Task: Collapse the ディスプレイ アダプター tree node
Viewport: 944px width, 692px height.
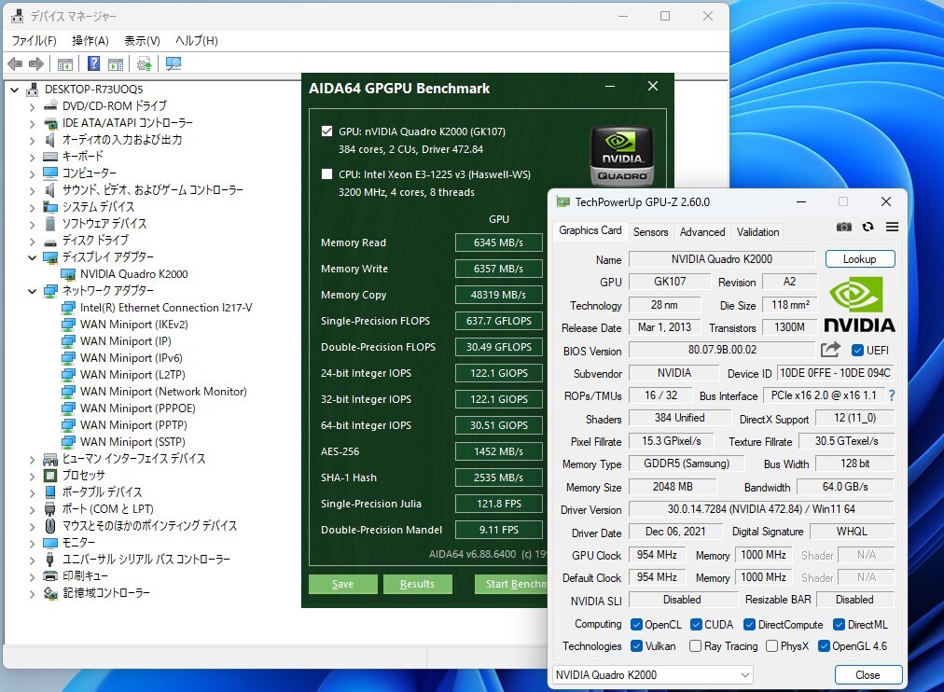Action: [32, 257]
